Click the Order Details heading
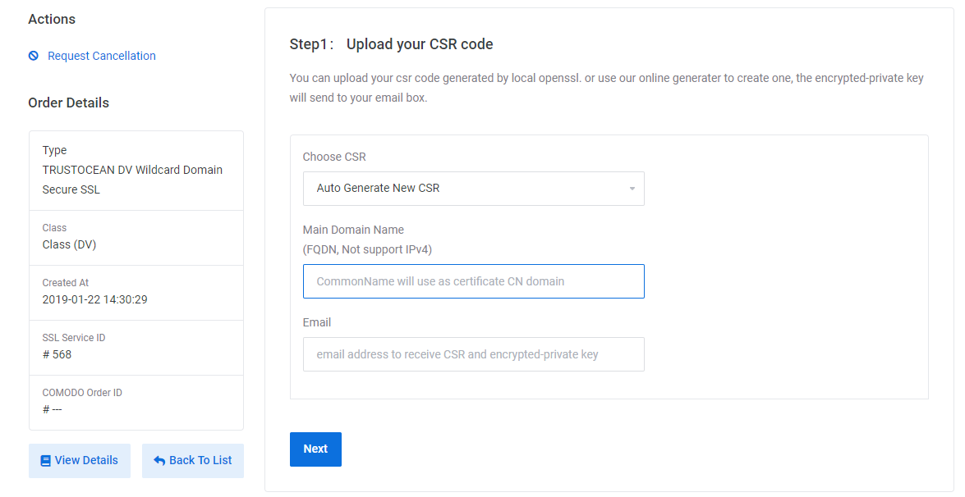Screen dimensions: 965x497 tap(68, 103)
